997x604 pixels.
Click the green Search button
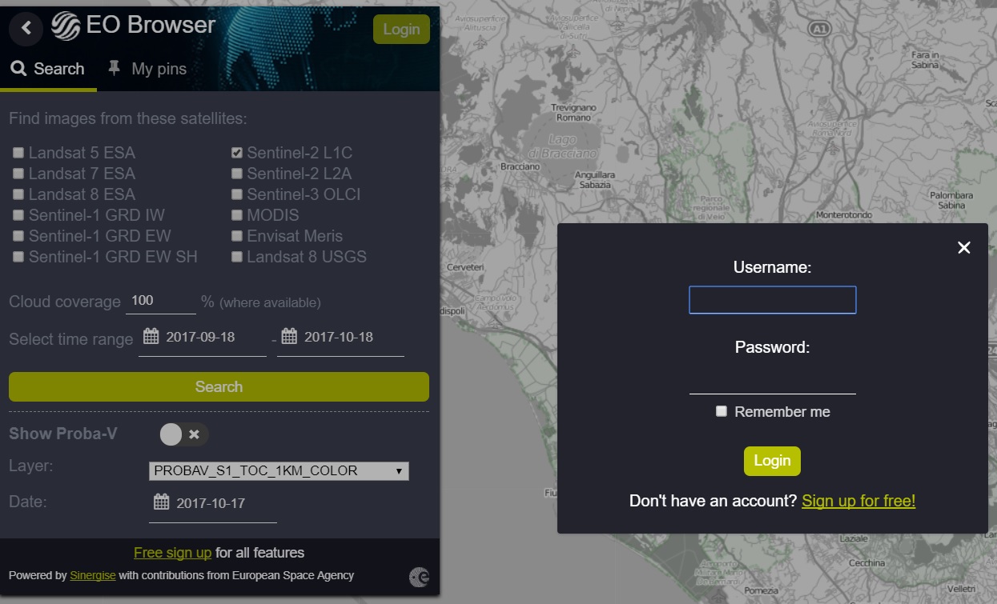tap(219, 386)
